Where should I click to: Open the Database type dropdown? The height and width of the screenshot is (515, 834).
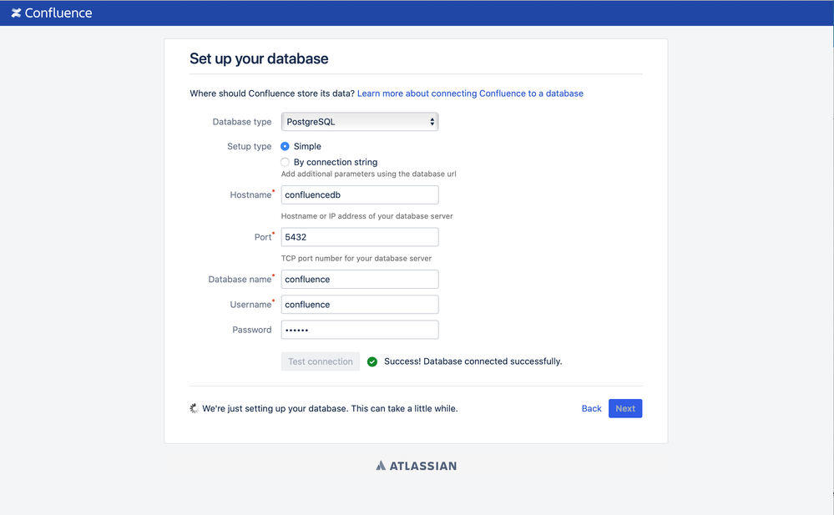coord(360,122)
